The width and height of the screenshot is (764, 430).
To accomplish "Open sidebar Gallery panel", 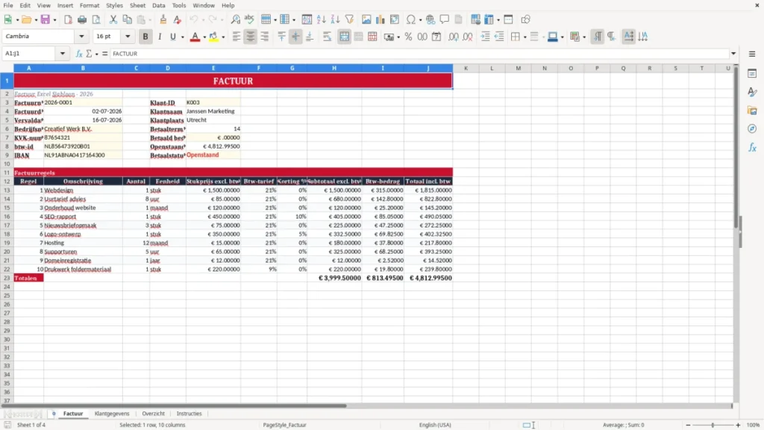I will pyautogui.click(x=752, y=110).
